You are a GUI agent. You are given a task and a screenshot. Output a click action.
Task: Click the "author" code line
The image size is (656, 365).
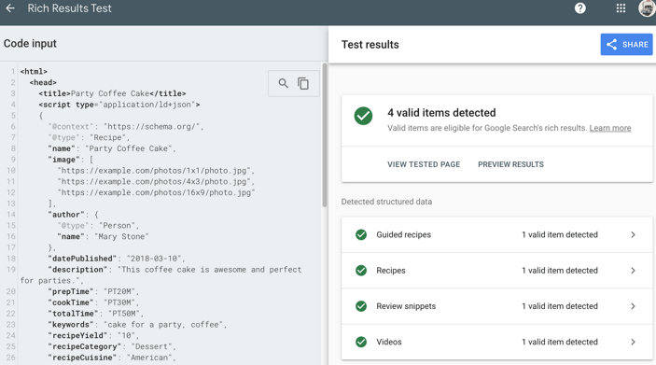(73, 215)
